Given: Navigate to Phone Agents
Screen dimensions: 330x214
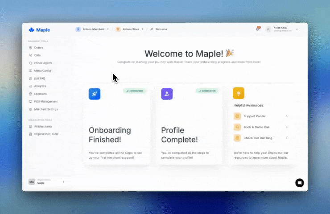Looking at the screenshot, I should (x=43, y=63).
